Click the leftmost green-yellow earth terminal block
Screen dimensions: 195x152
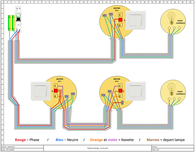coord(9,23)
